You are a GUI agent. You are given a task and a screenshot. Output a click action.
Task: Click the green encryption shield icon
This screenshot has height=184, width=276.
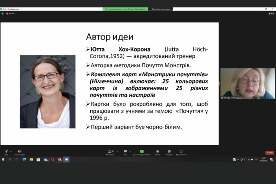pos(2,13)
